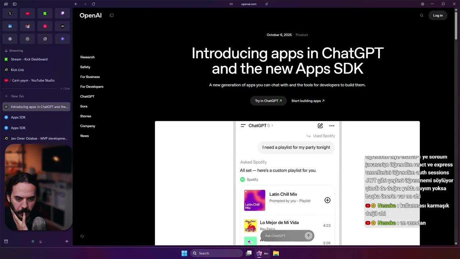Screen dimensions: 460x259
Task: Open pinned X (Twitter) favorite
Action: (10, 13)
